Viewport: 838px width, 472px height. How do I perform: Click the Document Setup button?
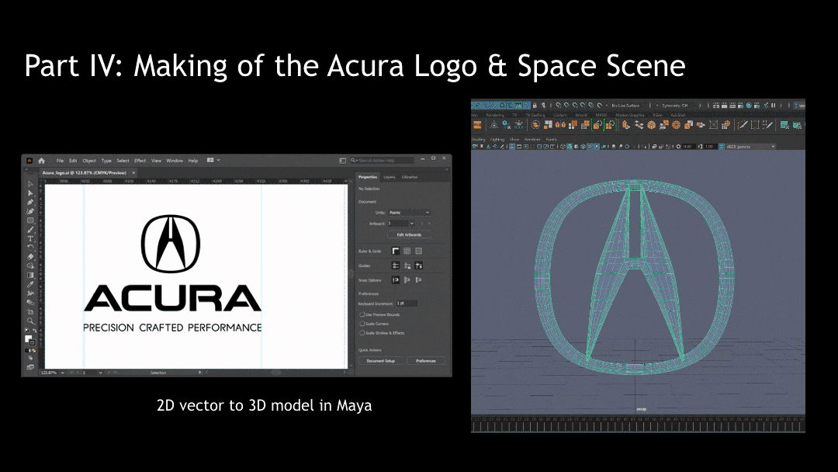click(x=381, y=361)
